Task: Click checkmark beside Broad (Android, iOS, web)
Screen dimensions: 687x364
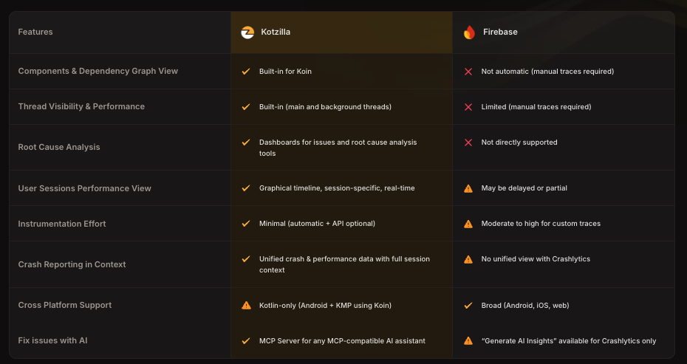Action: (468, 306)
